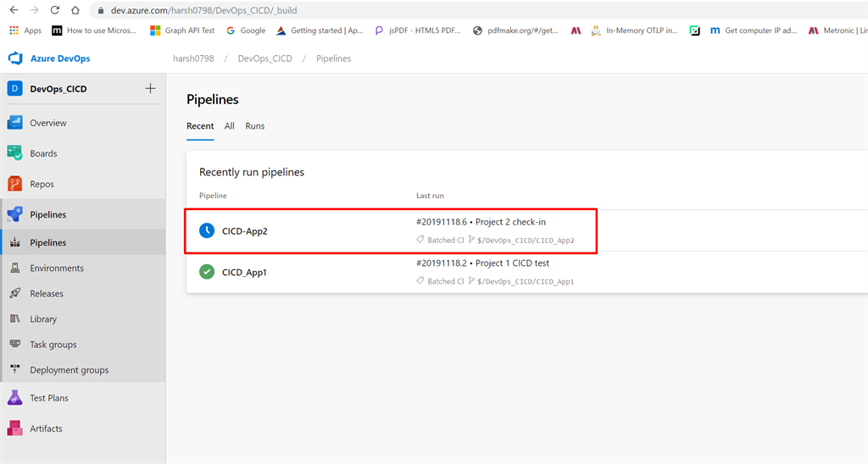Click Pipelines breadcrumb
This screenshot has width=868, height=464.
[x=333, y=58]
